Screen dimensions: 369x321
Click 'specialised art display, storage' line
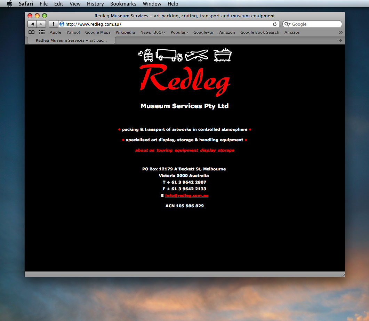pyautogui.click(x=184, y=140)
